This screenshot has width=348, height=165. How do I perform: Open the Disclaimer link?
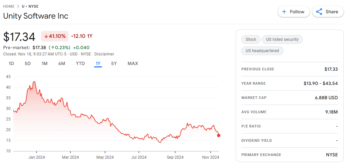104,54
